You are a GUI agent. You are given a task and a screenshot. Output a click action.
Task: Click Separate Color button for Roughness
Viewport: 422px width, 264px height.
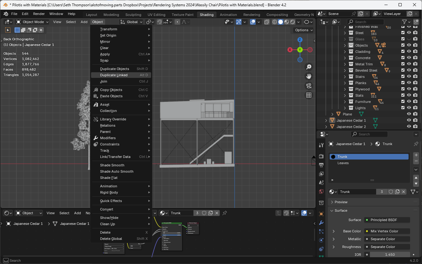point(387,247)
